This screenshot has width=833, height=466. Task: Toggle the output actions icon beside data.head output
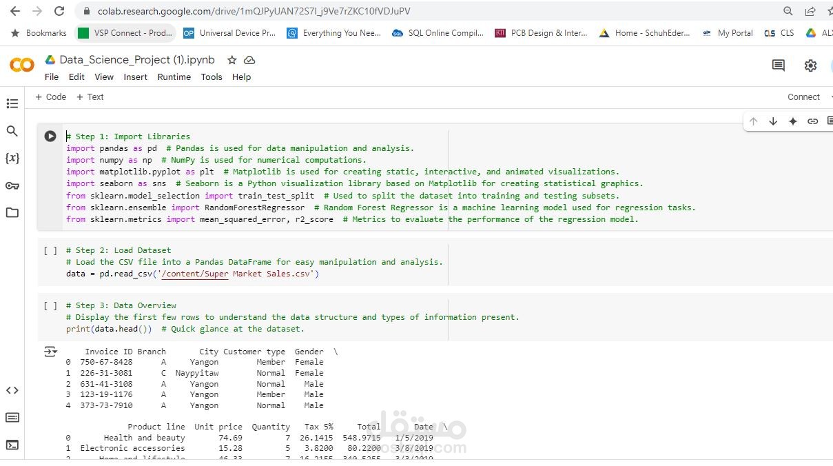coord(50,352)
